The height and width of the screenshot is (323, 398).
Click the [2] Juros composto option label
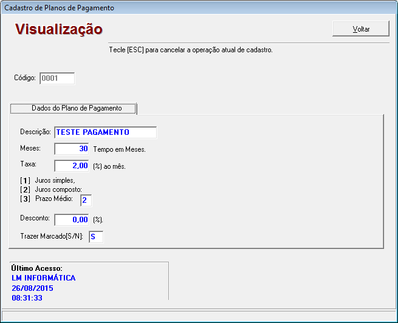(50, 190)
